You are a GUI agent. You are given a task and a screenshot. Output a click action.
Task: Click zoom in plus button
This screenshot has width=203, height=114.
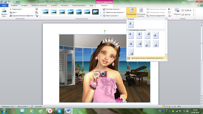tap(201, 106)
